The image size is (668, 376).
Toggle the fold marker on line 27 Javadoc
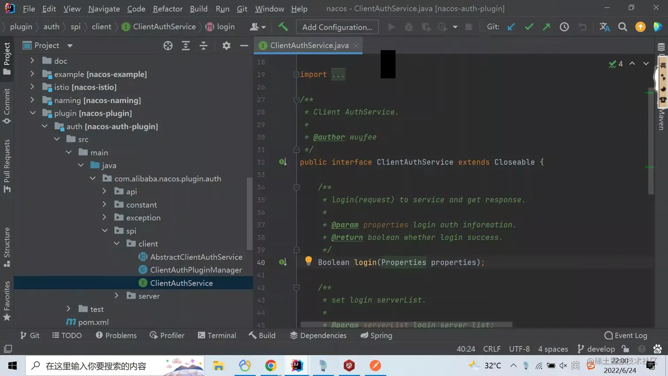click(296, 100)
